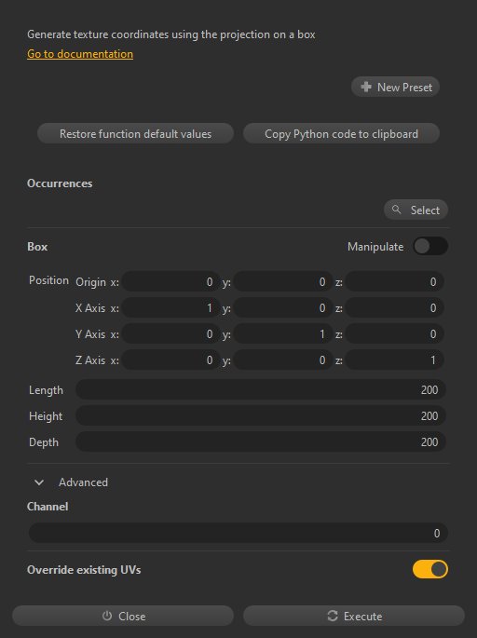Click the Channel value field
Image resolution: width=477 pixels, height=638 pixels.
[238, 533]
